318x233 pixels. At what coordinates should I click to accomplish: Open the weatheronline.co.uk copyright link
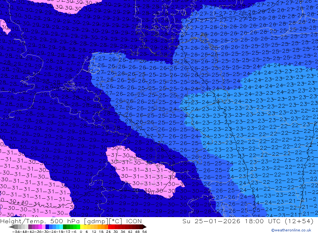291,230
